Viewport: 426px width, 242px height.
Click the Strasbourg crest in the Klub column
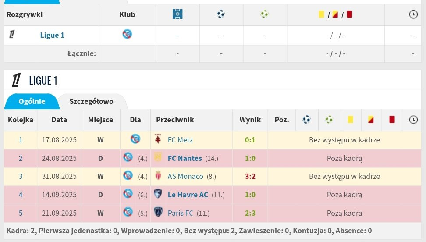[x=127, y=34]
